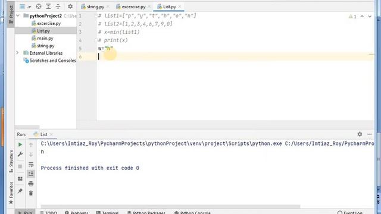Image resolution: width=381 pixels, height=214 pixels.
Task: Click the Run bottom tool tab
Action: [x=25, y=212]
